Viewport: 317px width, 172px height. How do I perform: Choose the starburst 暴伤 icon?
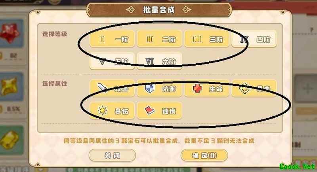coord(103,110)
